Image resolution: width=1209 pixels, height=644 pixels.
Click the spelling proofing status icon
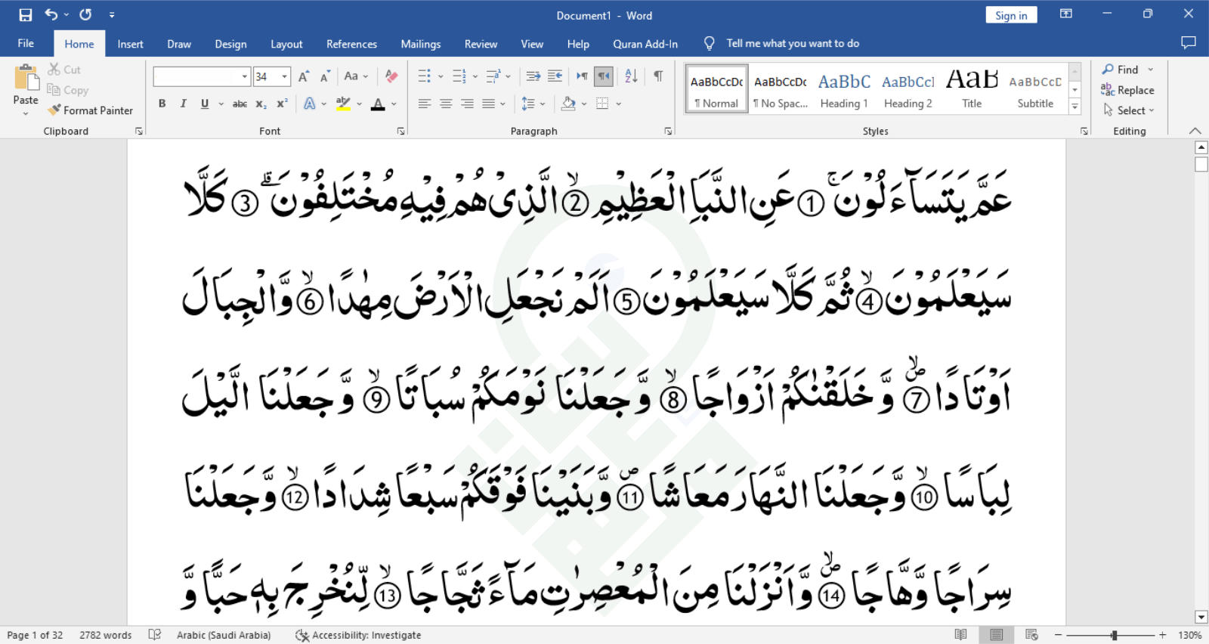pyautogui.click(x=155, y=635)
